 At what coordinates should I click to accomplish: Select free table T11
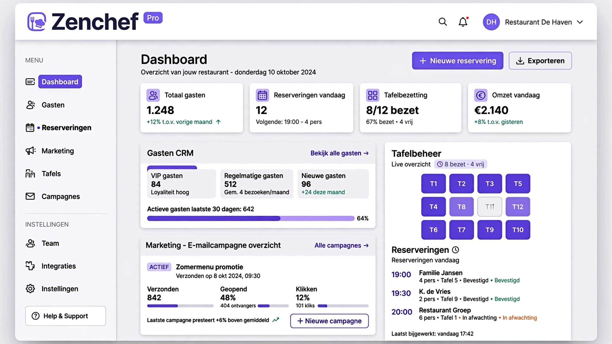(489, 207)
